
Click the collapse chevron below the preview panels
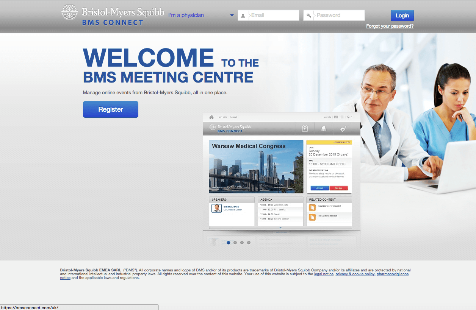pos(280,227)
